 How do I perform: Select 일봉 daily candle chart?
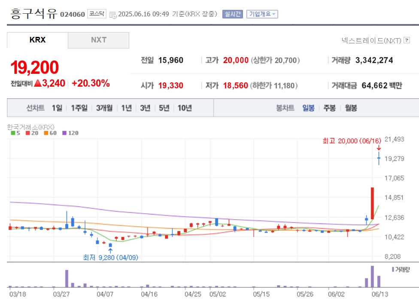point(308,108)
